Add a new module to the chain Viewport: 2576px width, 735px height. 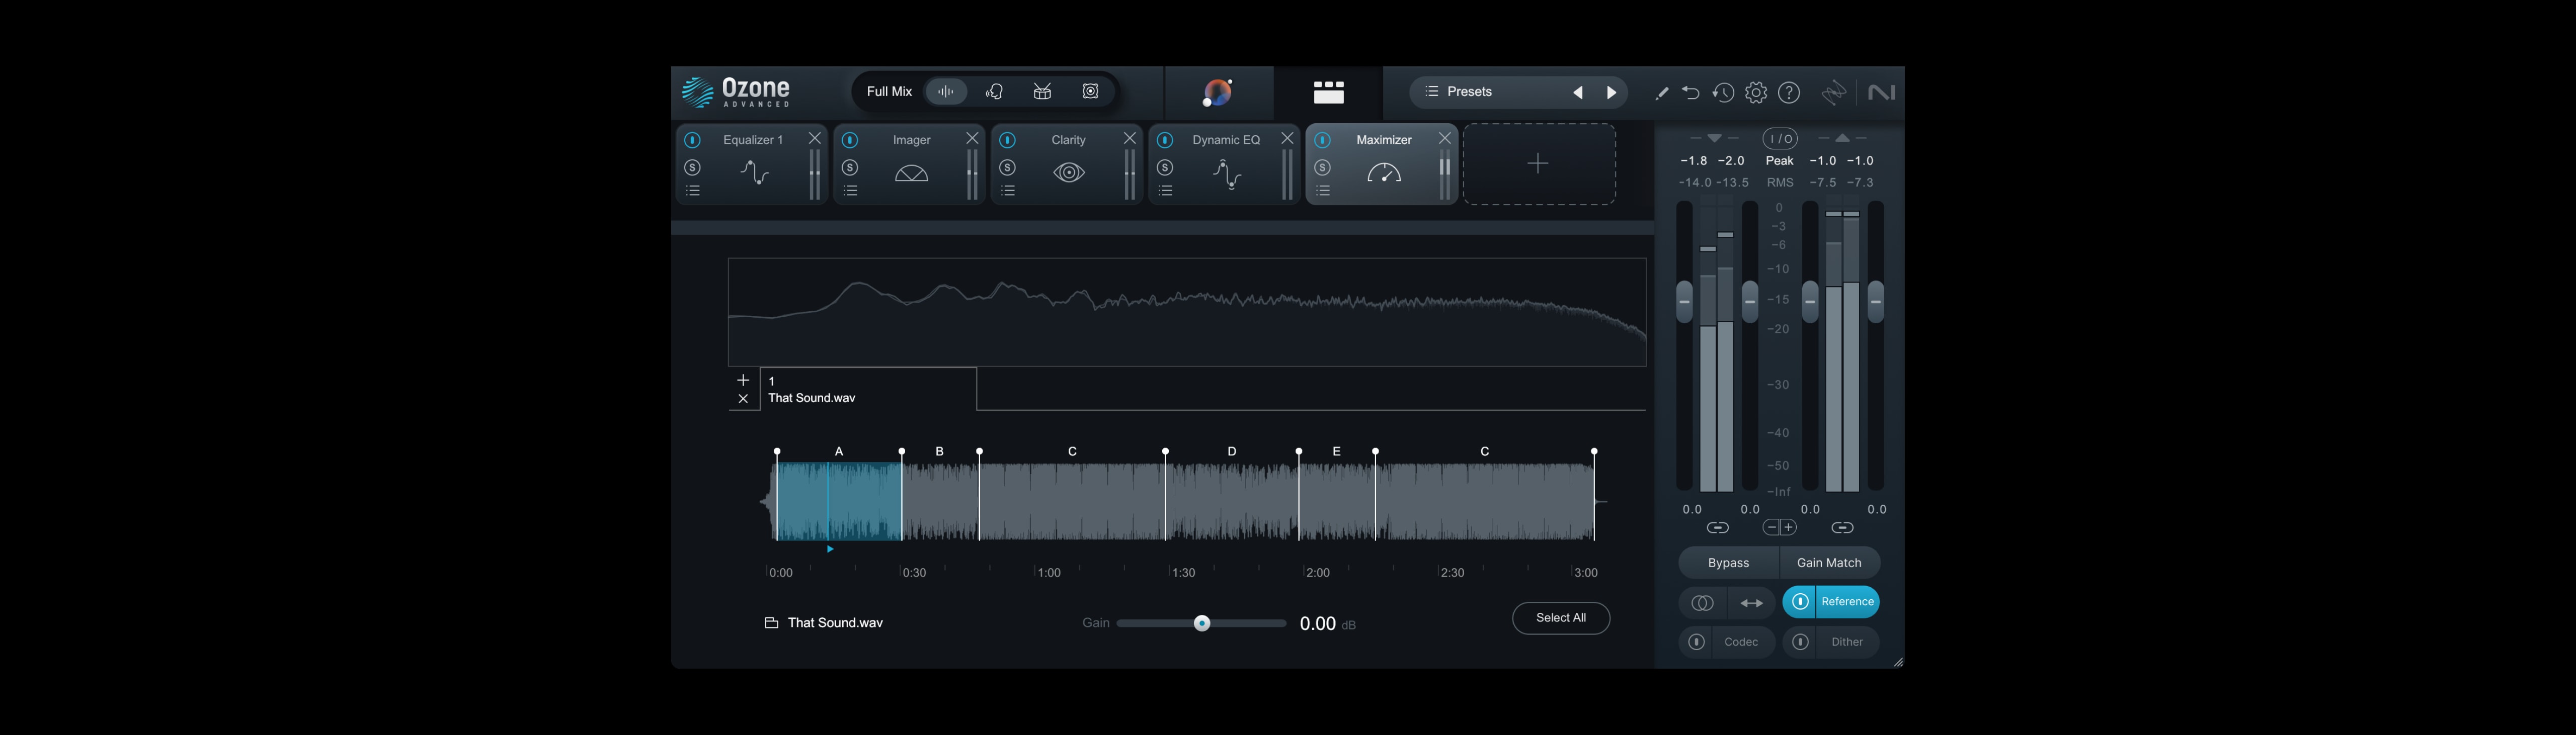pyautogui.click(x=1538, y=164)
